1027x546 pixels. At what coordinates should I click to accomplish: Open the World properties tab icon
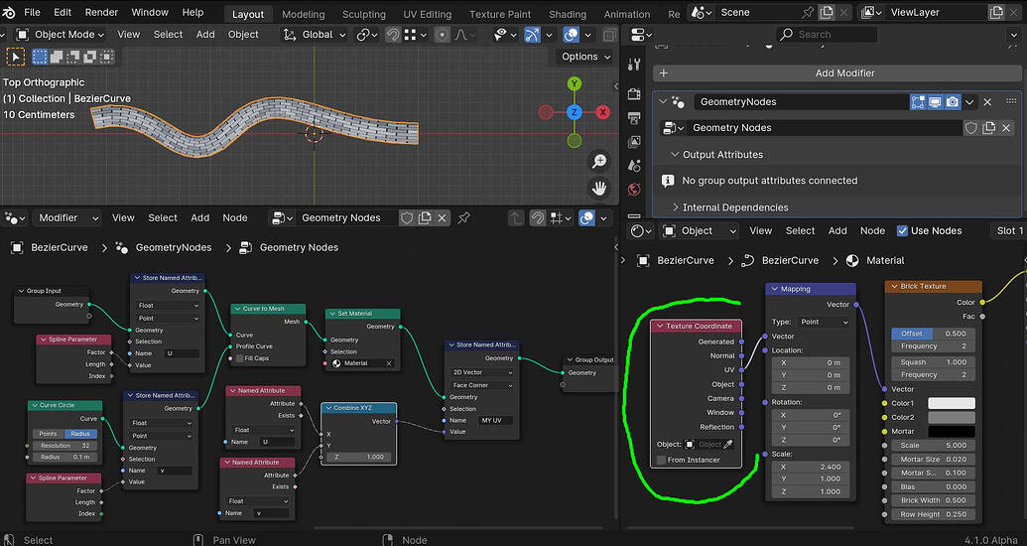634,190
